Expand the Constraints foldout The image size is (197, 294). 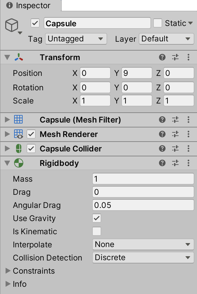[8, 271]
